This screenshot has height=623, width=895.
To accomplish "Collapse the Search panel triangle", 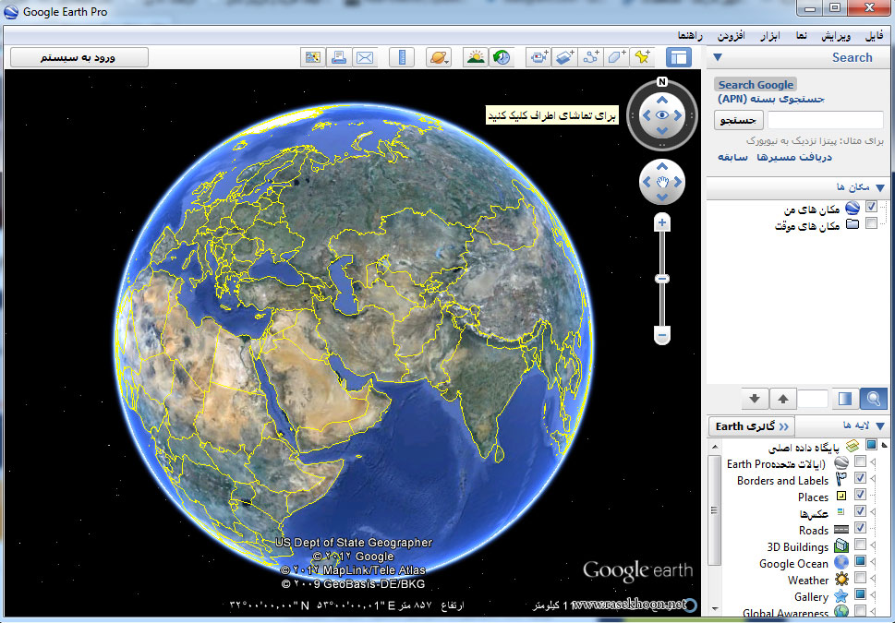I will [718, 57].
